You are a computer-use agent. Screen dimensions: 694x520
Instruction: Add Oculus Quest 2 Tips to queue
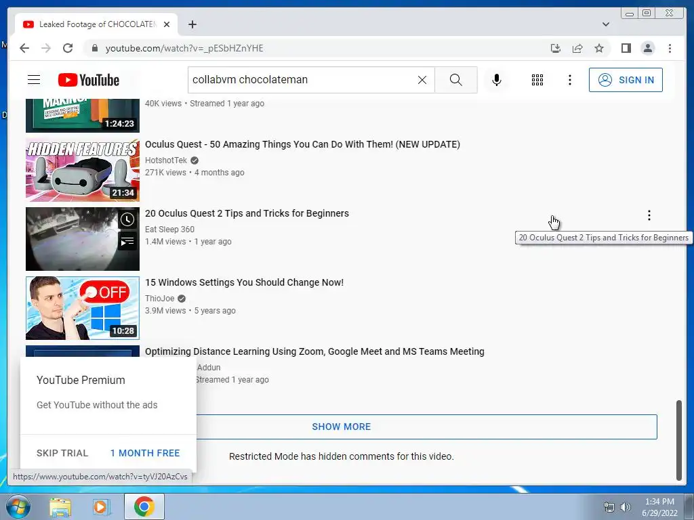point(127,242)
